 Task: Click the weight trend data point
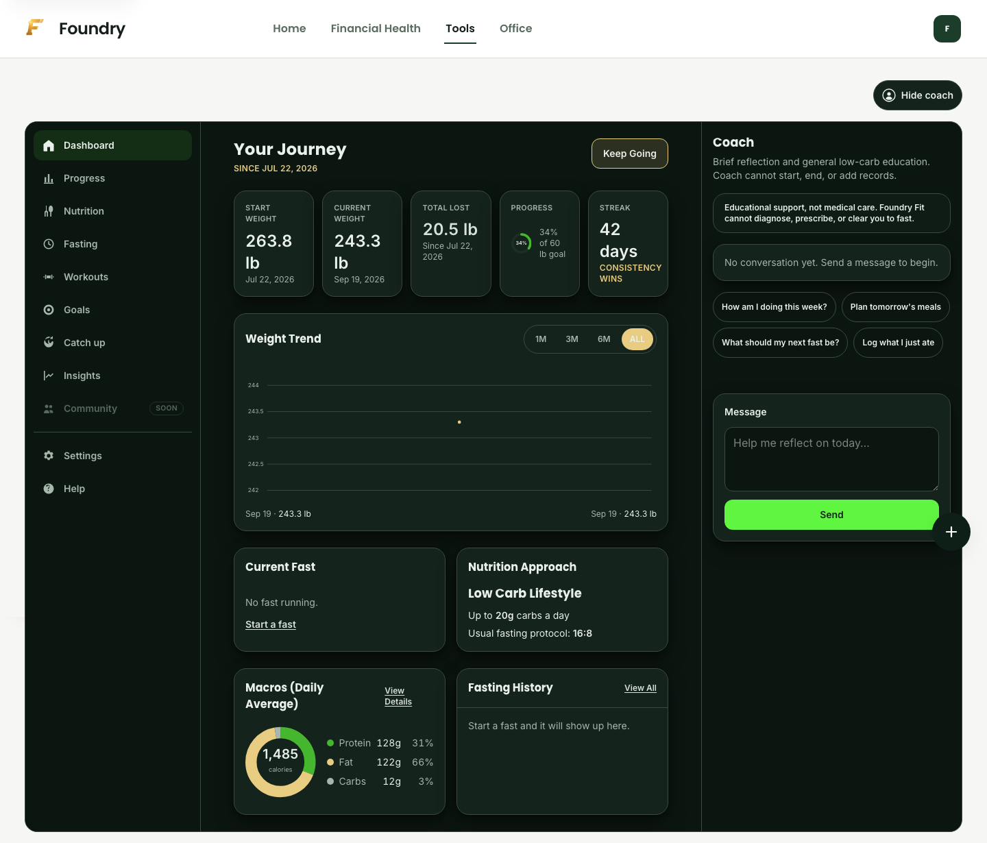tap(459, 422)
